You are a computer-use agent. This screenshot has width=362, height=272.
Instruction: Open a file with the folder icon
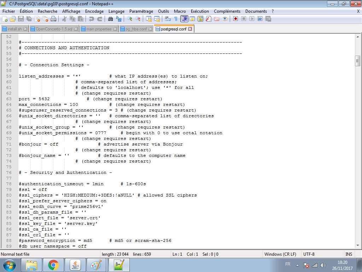coord(13,19)
